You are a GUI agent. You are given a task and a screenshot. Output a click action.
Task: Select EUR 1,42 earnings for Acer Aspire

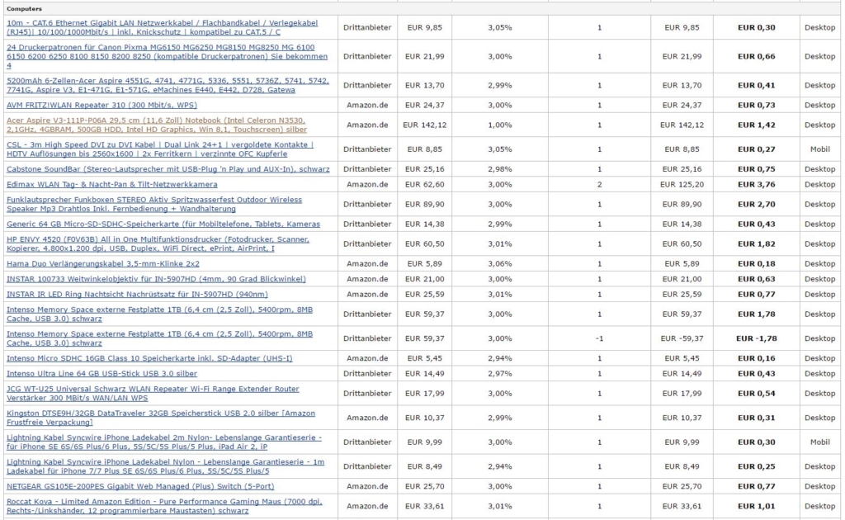[x=756, y=125]
